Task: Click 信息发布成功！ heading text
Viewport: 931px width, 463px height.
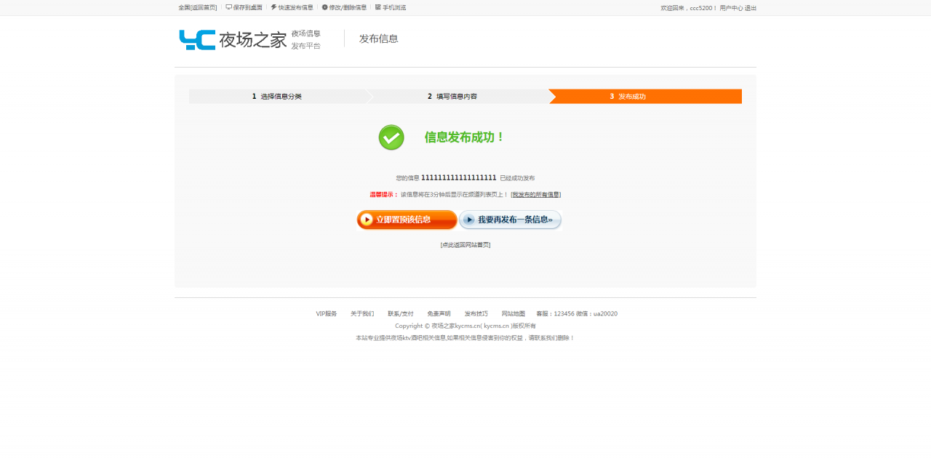Action: [465, 137]
